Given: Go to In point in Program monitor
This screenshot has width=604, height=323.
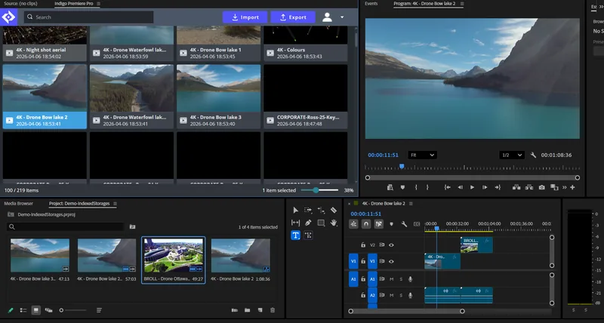Looking at the screenshot, I should [x=447, y=187].
